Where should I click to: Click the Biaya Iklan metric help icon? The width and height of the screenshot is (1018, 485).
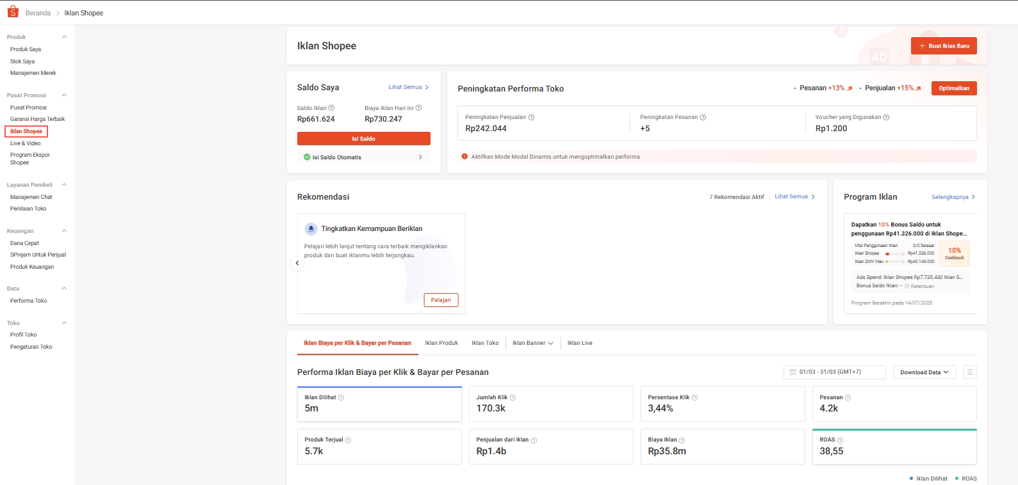[682, 440]
